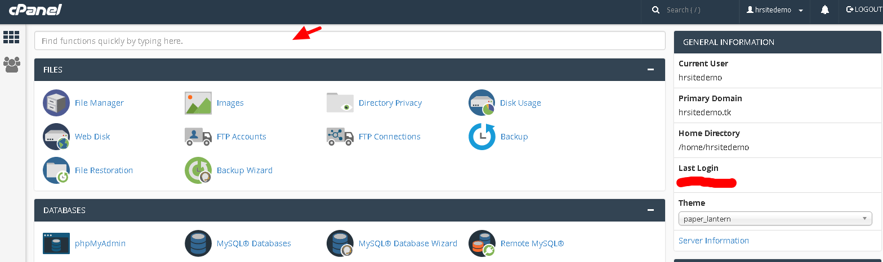Collapse the DATABASES section
The height and width of the screenshot is (262, 883).
pos(650,210)
